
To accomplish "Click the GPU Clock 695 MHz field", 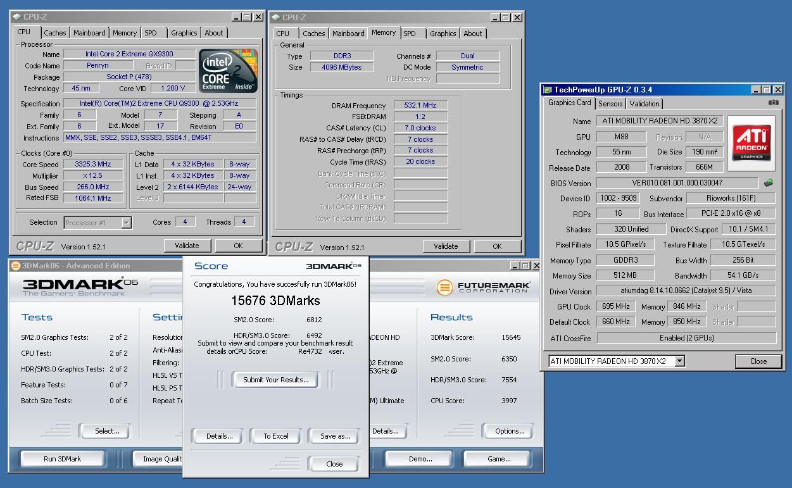I will pyautogui.click(x=617, y=306).
